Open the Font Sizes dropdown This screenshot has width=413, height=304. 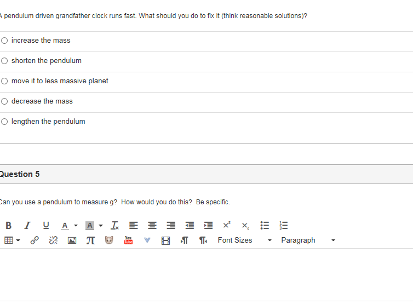pos(244,240)
